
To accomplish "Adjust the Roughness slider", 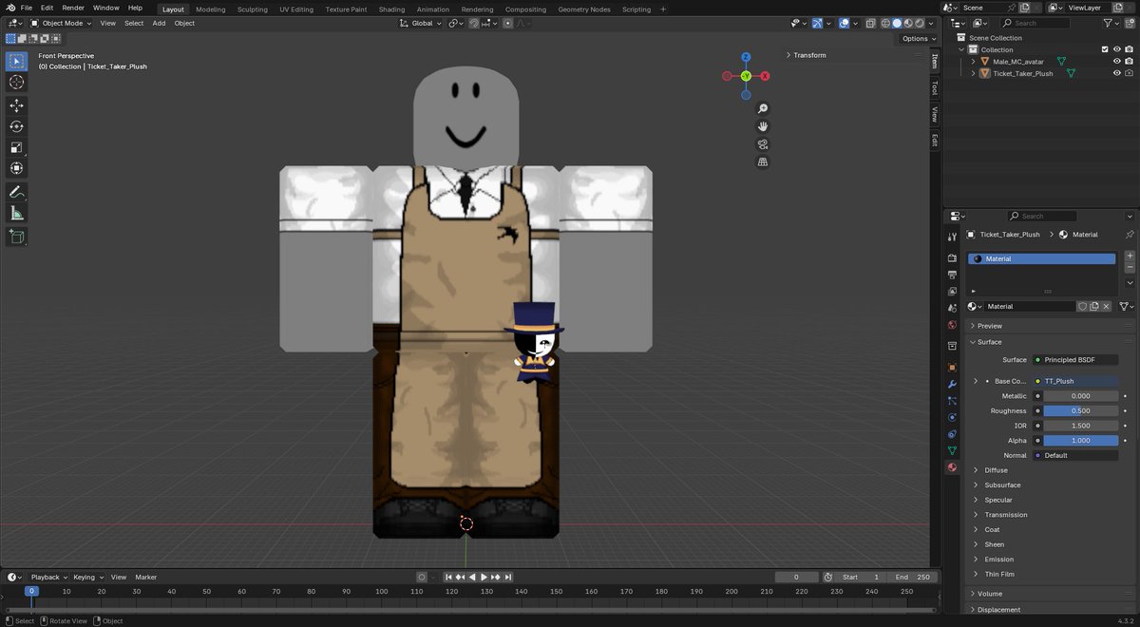I will (1080, 410).
